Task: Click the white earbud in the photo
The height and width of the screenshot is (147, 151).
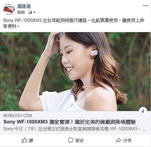Action: [94, 53]
